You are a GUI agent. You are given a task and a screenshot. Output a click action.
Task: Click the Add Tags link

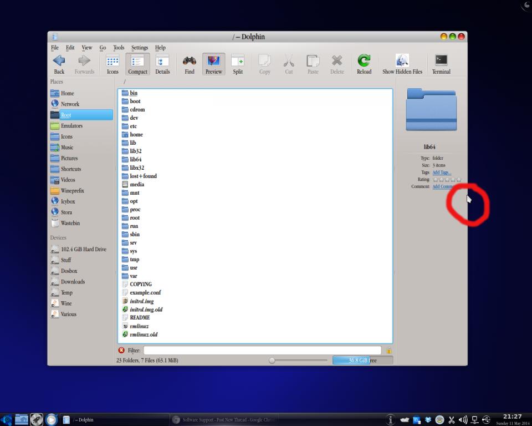coord(441,173)
